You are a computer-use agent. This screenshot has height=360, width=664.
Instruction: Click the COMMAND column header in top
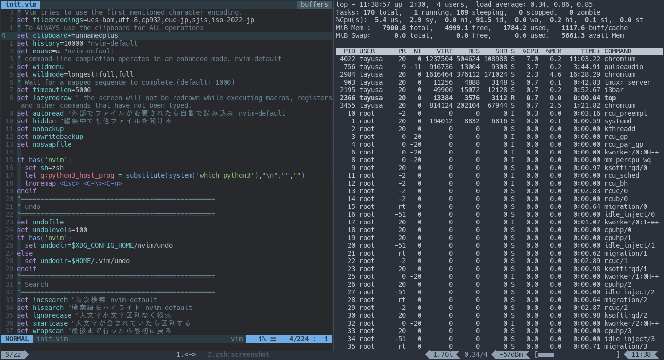point(618,51)
